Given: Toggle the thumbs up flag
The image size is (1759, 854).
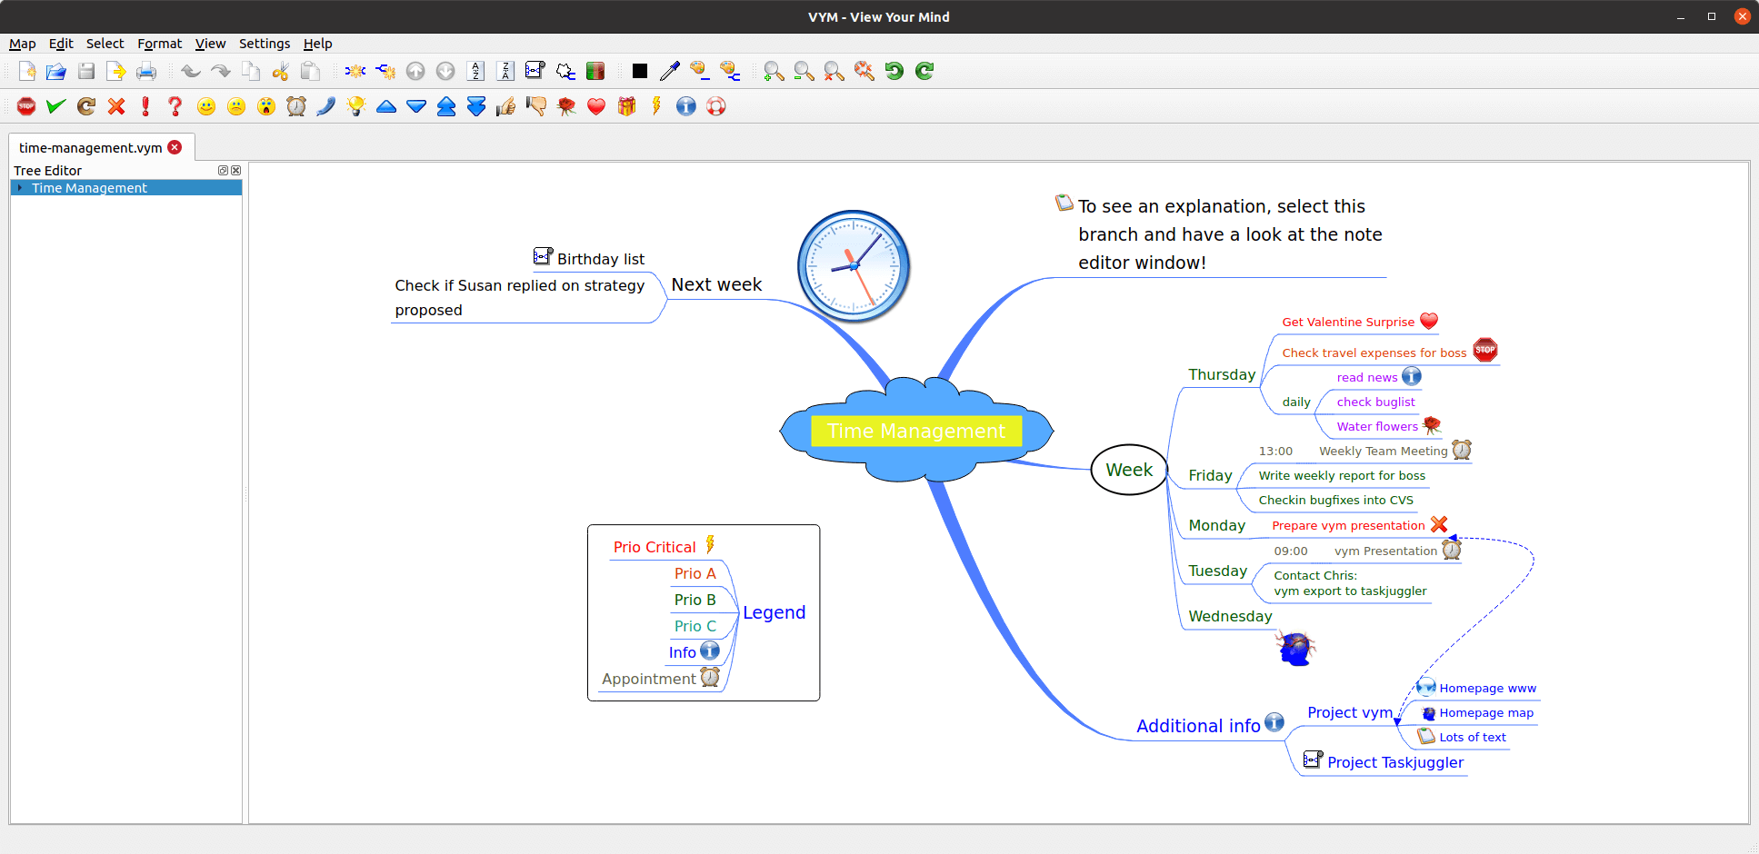Looking at the screenshot, I should (x=506, y=106).
